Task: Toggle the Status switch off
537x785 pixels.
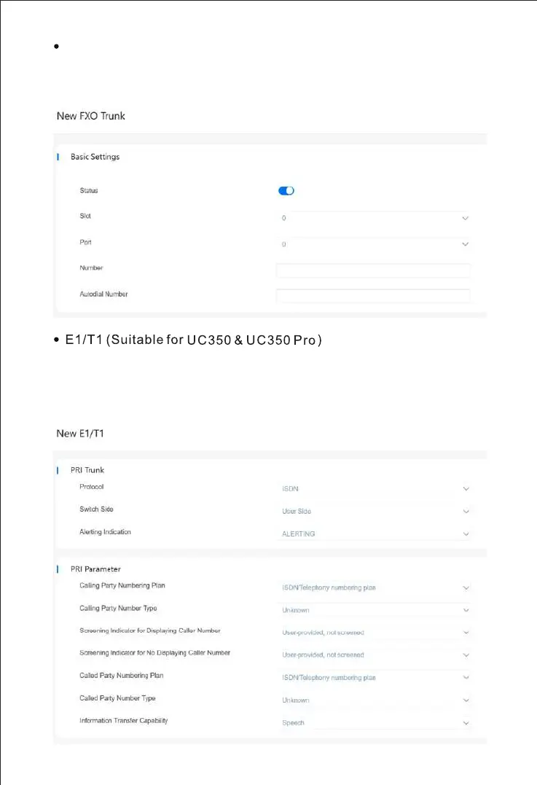Action: click(x=286, y=191)
